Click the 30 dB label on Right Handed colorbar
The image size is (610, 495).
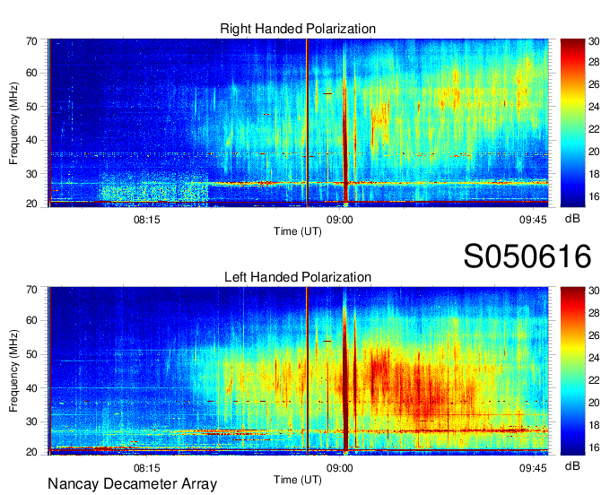pyautogui.click(x=594, y=41)
